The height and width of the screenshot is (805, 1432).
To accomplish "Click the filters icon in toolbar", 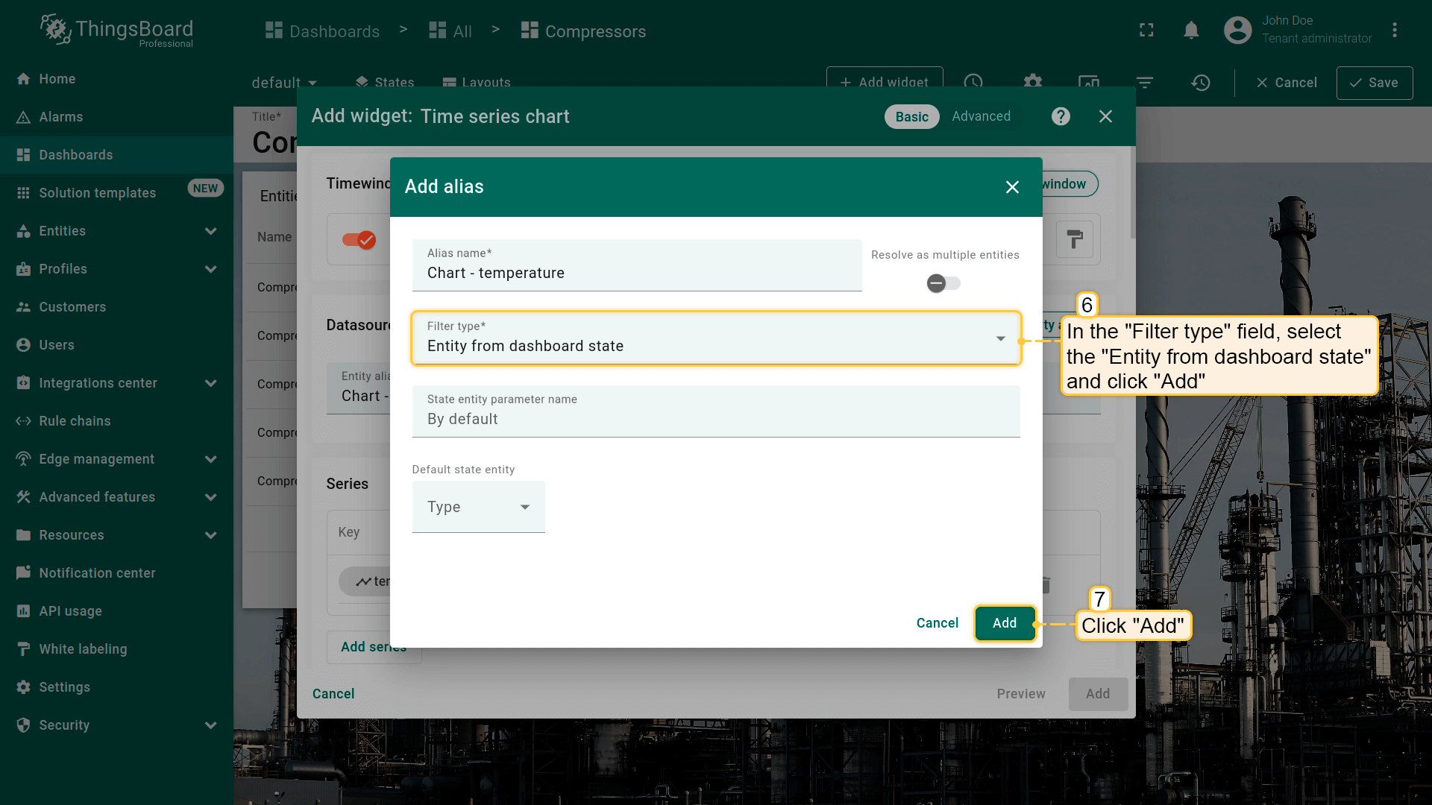I will (x=1144, y=83).
